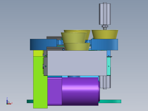Select the purple gearbox block left of motor
Screen dimensions: 148x111
point(55,91)
